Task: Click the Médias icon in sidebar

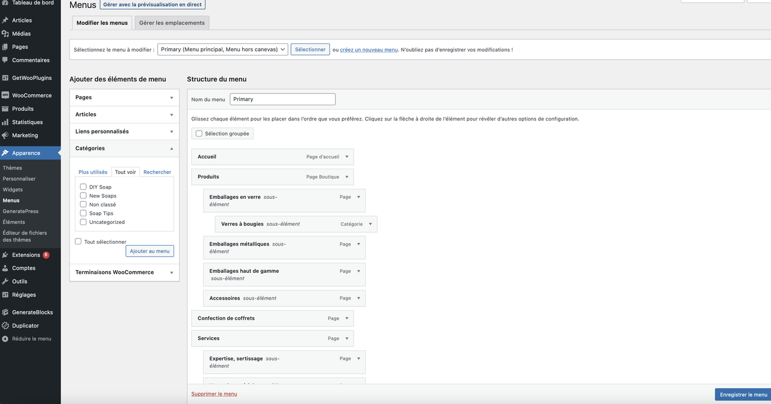Action: (x=5, y=34)
